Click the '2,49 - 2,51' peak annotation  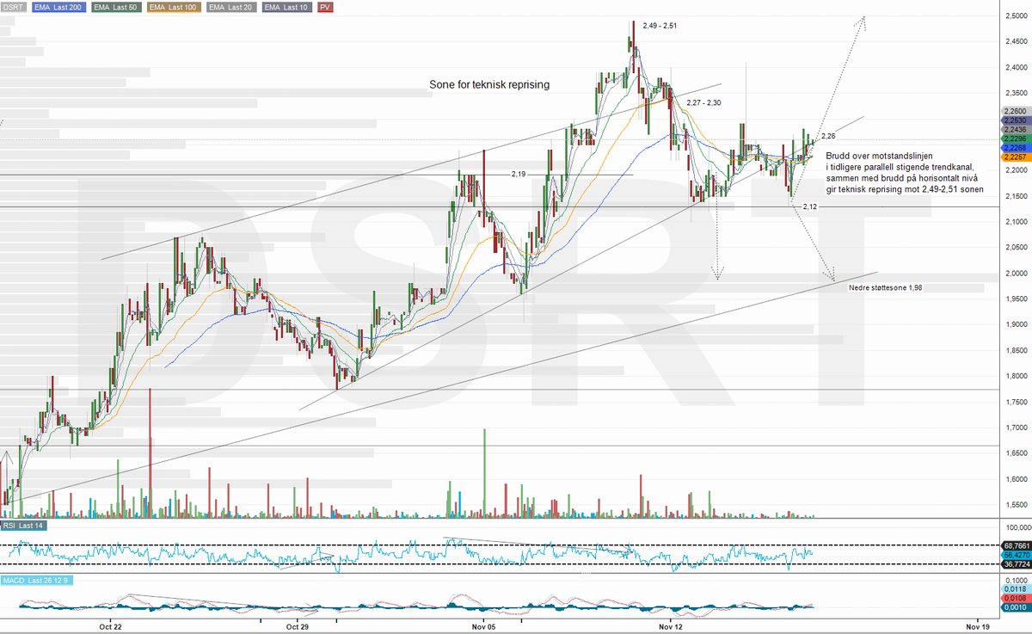pos(660,26)
